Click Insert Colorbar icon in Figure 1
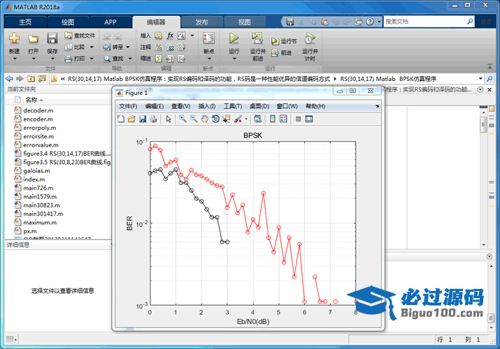This screenshot has height=349, width=500. click(273, 119)
